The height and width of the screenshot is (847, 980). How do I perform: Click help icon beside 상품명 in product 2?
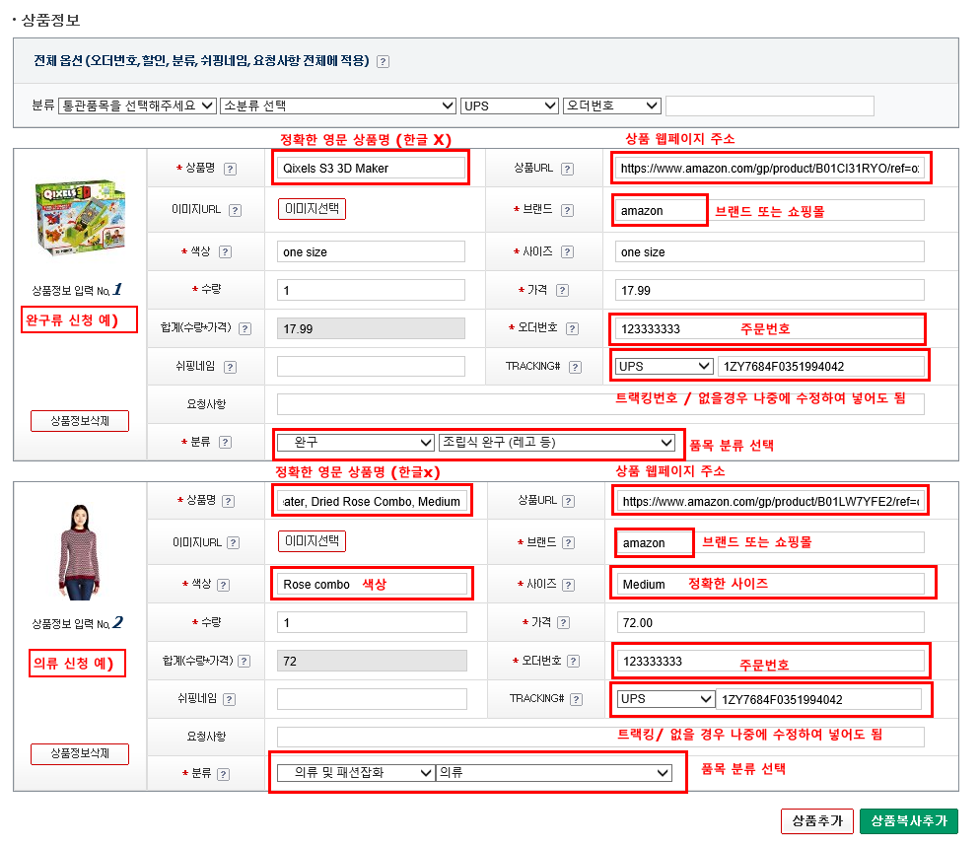228,501
